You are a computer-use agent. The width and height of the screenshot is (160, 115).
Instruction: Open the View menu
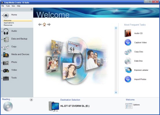[13, 6]
